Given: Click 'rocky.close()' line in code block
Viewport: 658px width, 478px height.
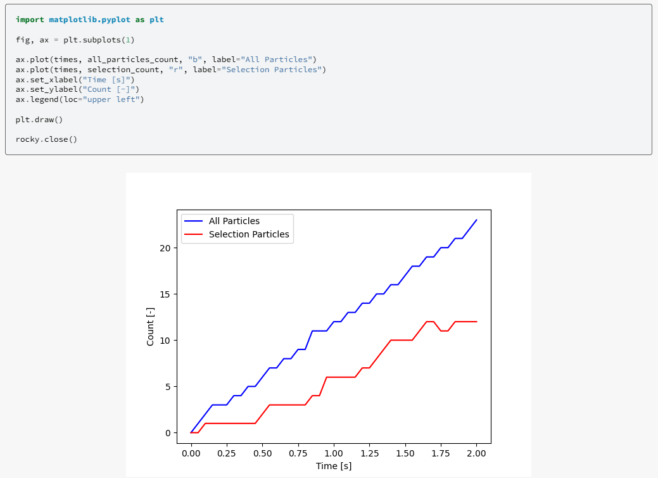Looking at the screenshot, I should tap(47, 139).
